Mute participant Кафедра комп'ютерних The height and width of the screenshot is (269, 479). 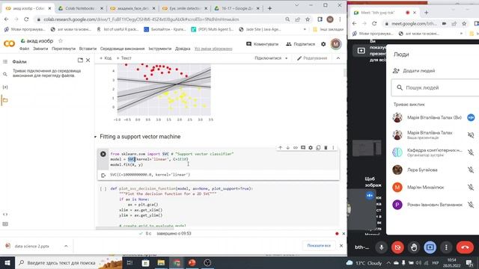pyautogui.click(x=471, y=152)
